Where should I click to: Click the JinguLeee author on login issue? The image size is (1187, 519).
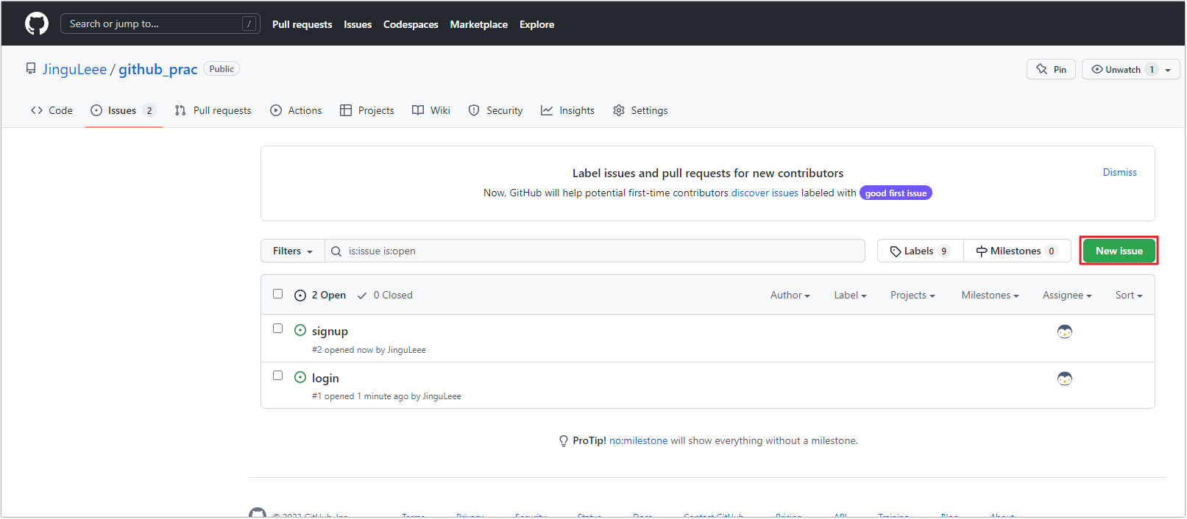(442, 396)
